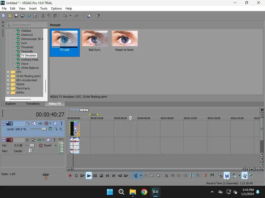
Task: Toggle Lock Envelopes to Events icon
Action: pos(245,176)
